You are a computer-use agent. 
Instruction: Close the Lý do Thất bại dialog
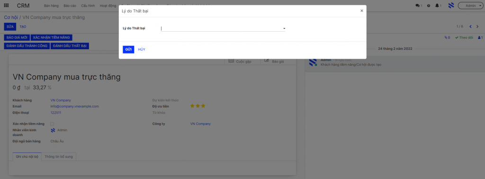[361, 10]
